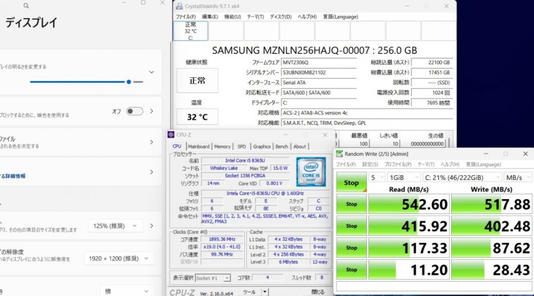Screen dimensions: 534x296
Task: Switch to the SPD tab in CPU-Z
Action: [241, 146]
